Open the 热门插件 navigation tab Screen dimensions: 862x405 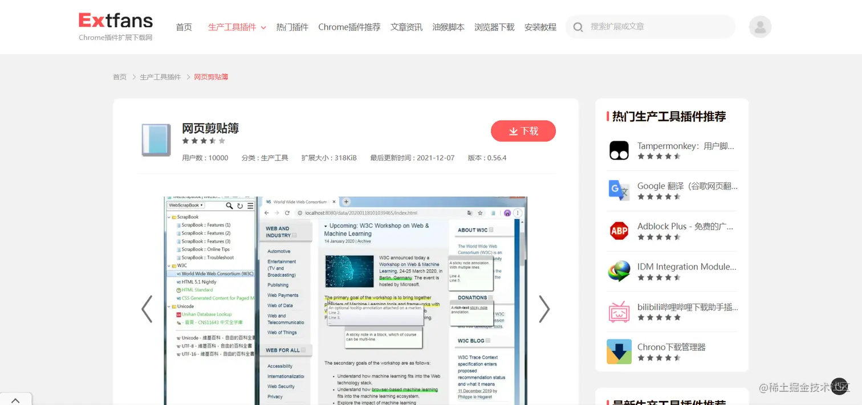click(292, 27)
